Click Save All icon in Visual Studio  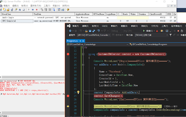[94, 31]
